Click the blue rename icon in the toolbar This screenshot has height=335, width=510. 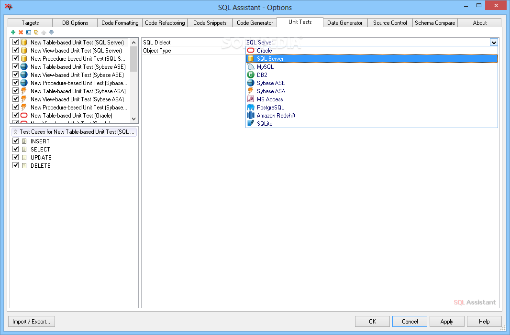[29, 32]
